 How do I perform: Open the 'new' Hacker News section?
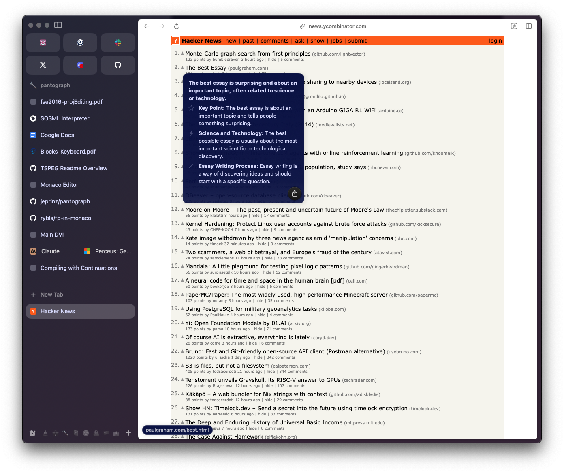[231, 41]
